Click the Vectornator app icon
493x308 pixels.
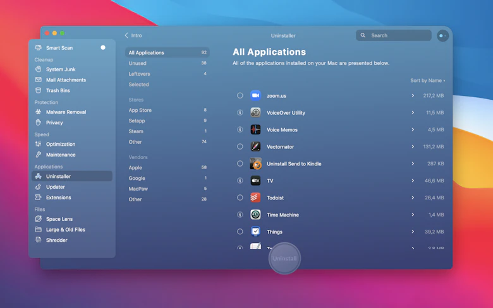pos(255,146)
